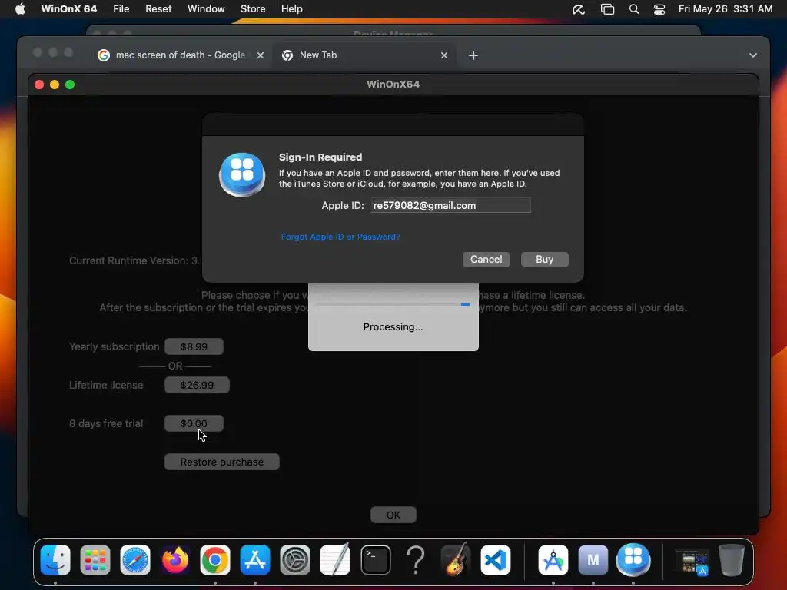The width and height of the screenshot is (787, 590).
Task: Click the WinOnX dock icon
Action: (x=633, y=559)
